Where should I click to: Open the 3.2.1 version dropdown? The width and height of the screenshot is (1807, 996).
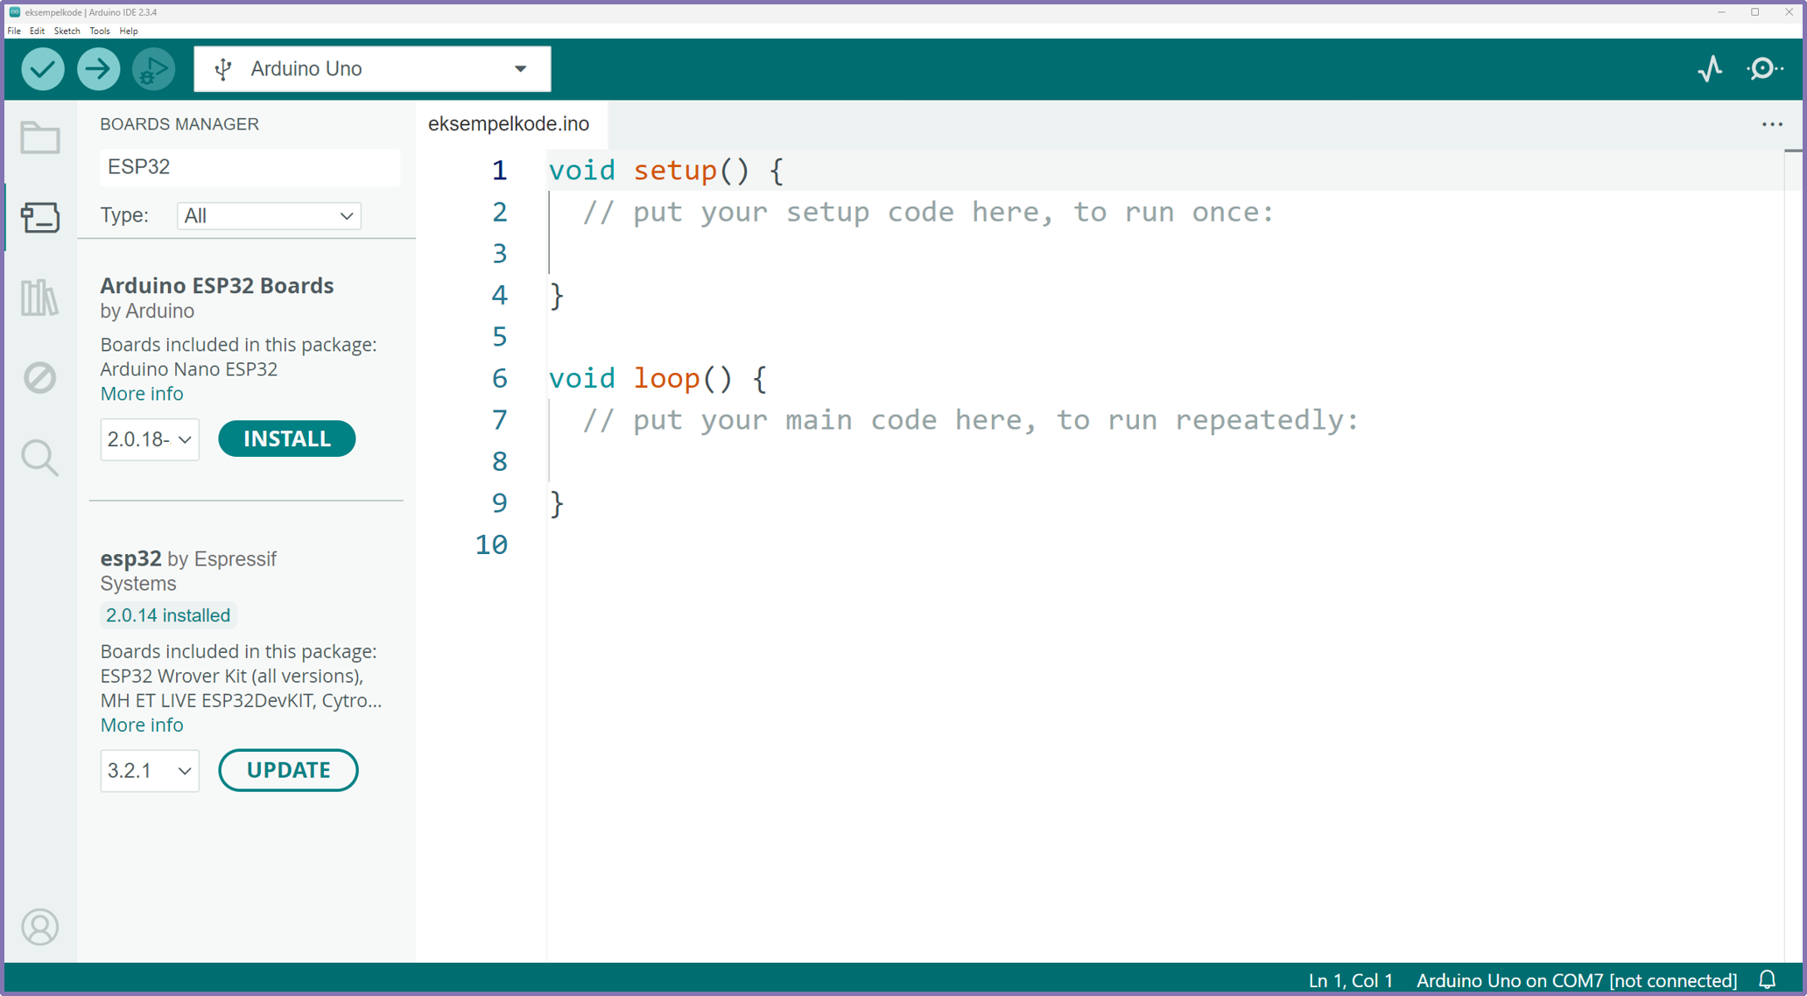click(x=150, y=770)
